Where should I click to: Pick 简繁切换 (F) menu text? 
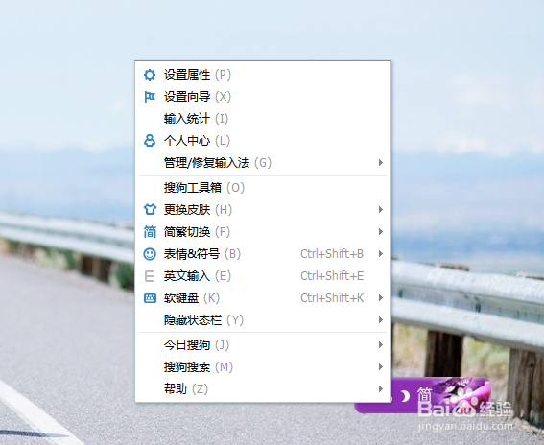point(197,232)
